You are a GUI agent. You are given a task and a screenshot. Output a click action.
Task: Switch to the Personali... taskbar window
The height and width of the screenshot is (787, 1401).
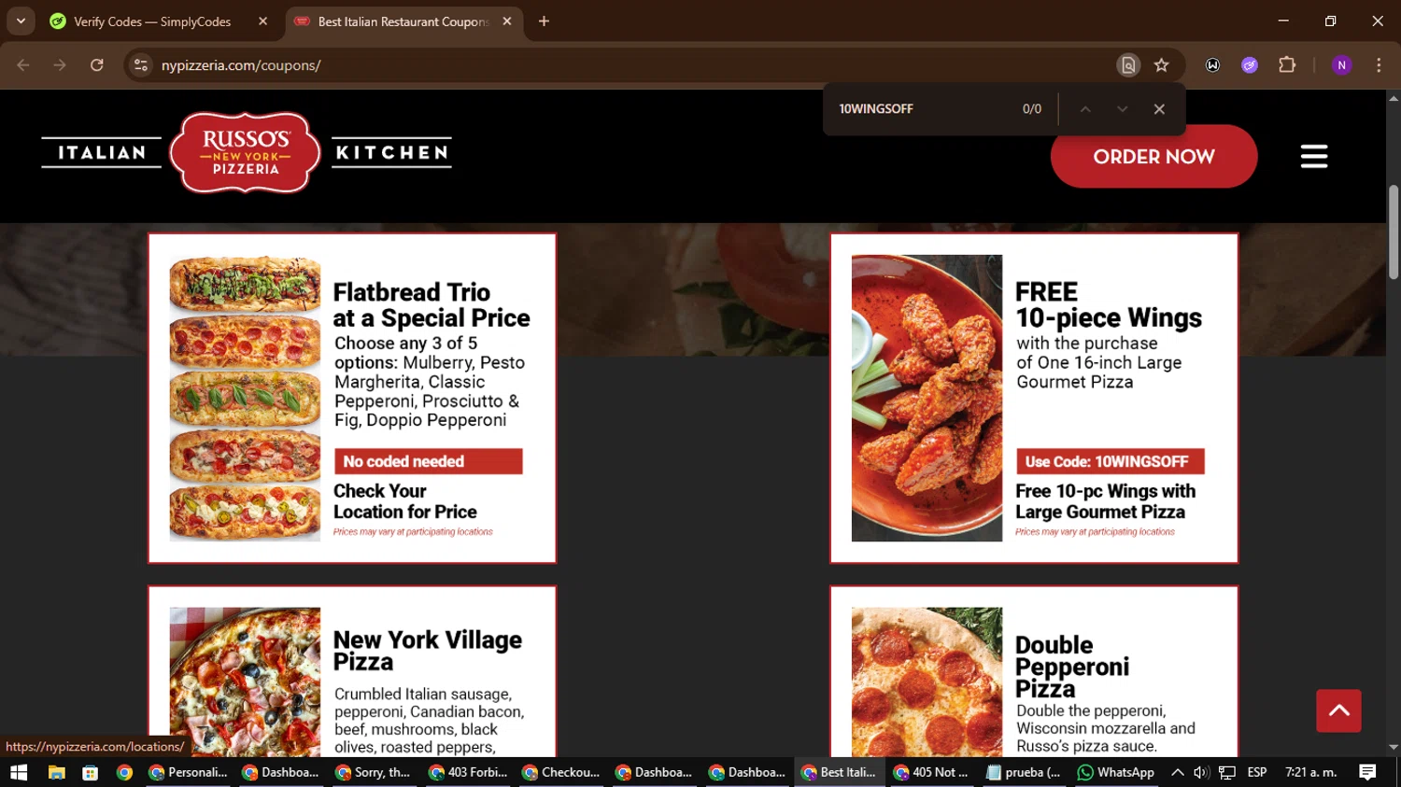tap(188, 772)
